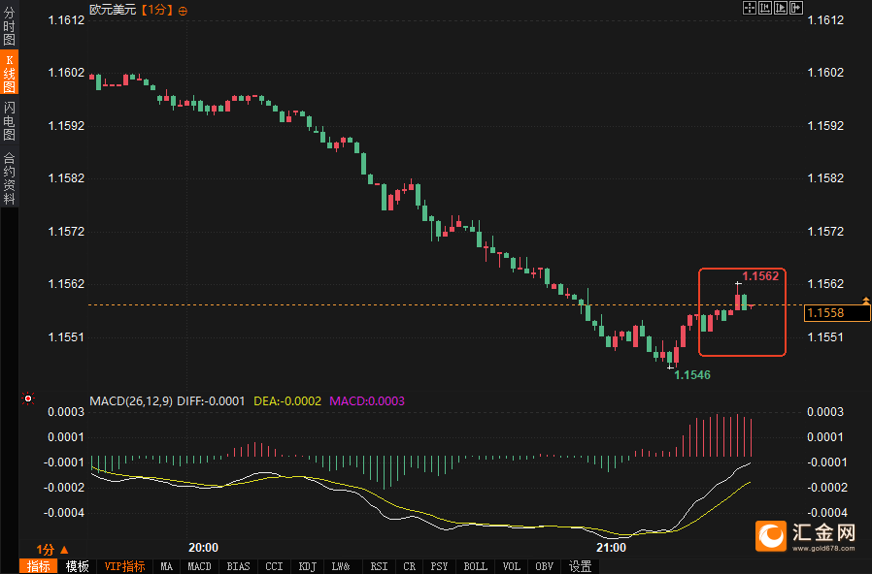The image size is (872, 574).
Task: Enable the KDJ indicator
Action: pos(308,566)
